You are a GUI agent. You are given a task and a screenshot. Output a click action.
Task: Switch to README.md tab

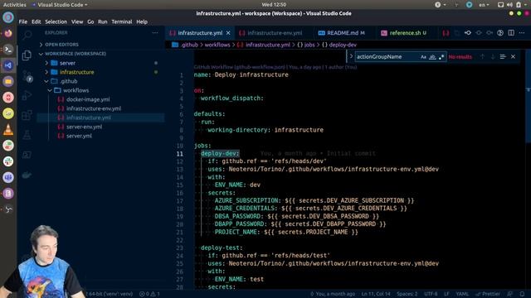pyautogui.click(x=342, y=33)
